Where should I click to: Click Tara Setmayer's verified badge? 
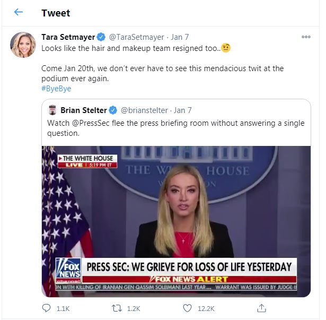[x=101, y=37]
